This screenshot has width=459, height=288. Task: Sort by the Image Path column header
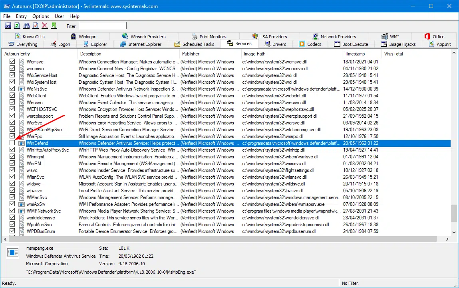pyautogui.click(x=292, y=54)
